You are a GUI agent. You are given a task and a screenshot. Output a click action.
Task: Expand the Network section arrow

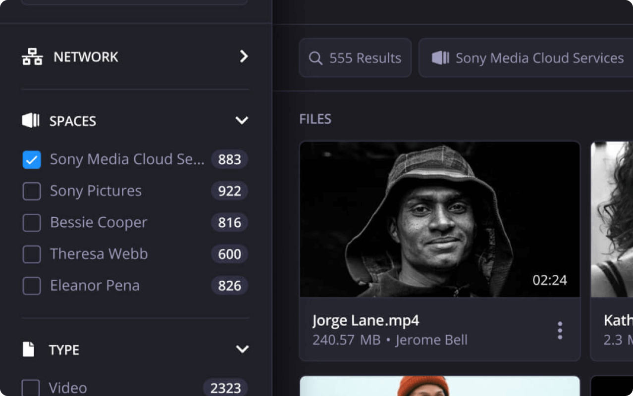pos(243,56)
